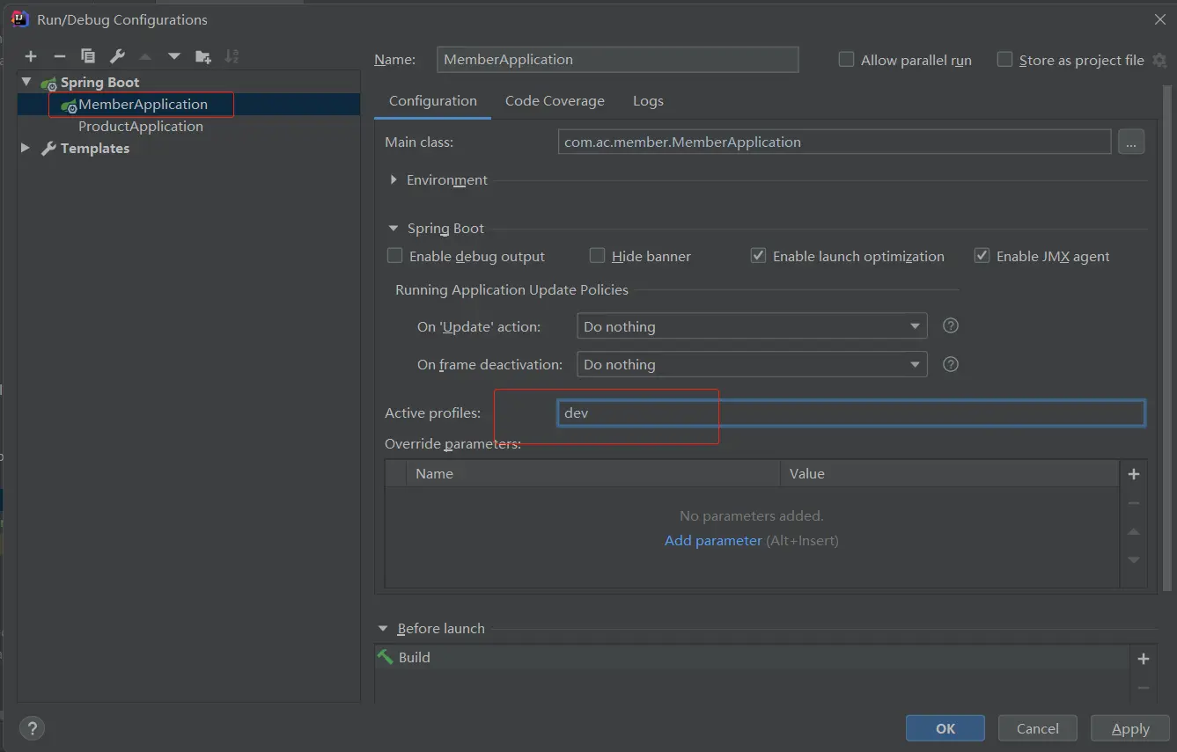The height and width of the screenshot is (752, 1177).
Task: Cancel the configuration dialog
Action: point(1038,728)
